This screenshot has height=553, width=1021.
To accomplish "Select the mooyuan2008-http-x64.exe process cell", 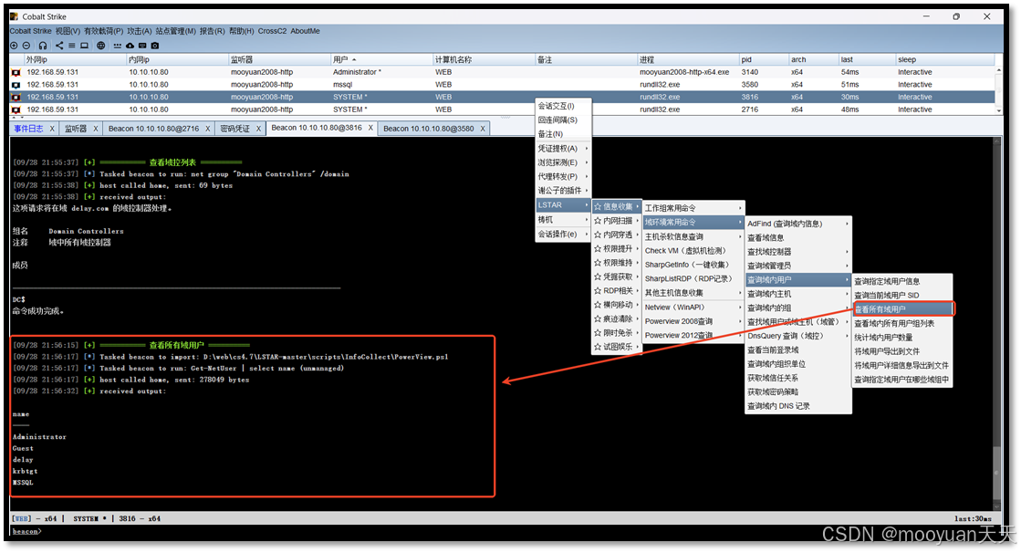I will pos(688,72).
